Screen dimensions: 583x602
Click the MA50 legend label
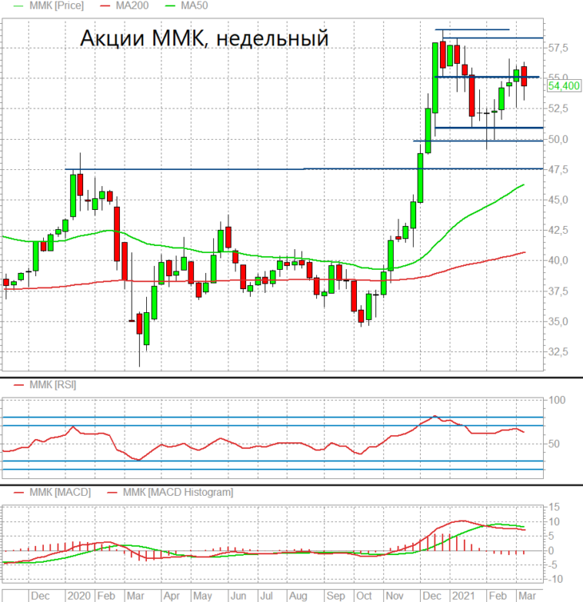[194, 6]
